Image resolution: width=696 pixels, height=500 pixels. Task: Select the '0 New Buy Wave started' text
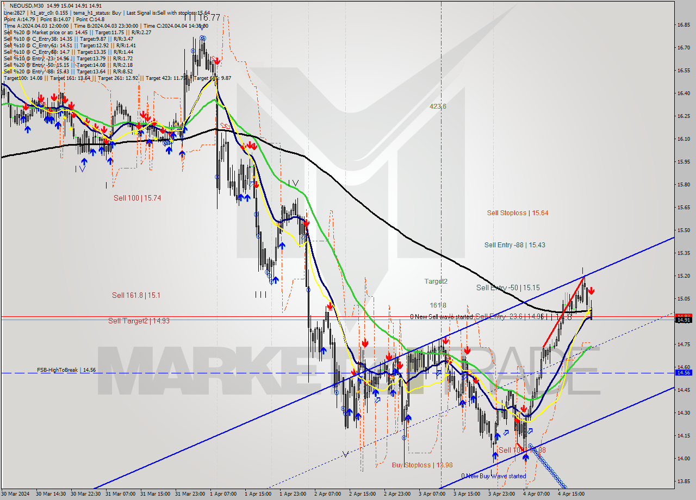[494, 476]
